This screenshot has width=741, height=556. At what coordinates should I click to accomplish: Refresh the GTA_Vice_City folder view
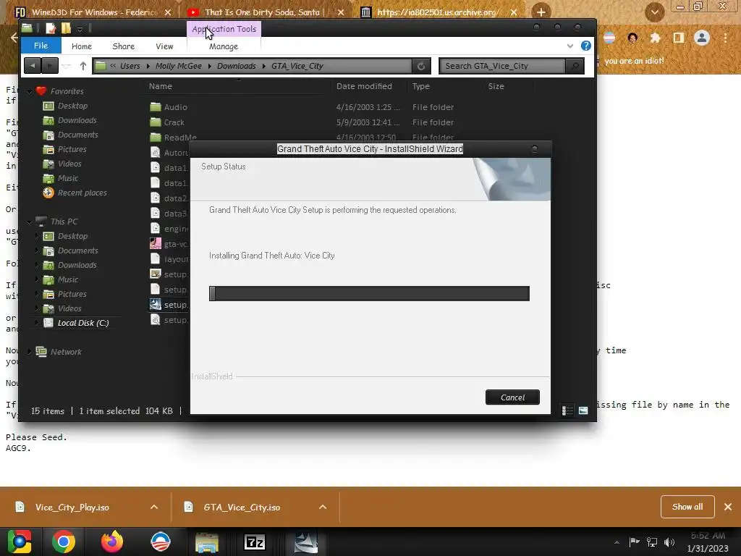point(421,66)
